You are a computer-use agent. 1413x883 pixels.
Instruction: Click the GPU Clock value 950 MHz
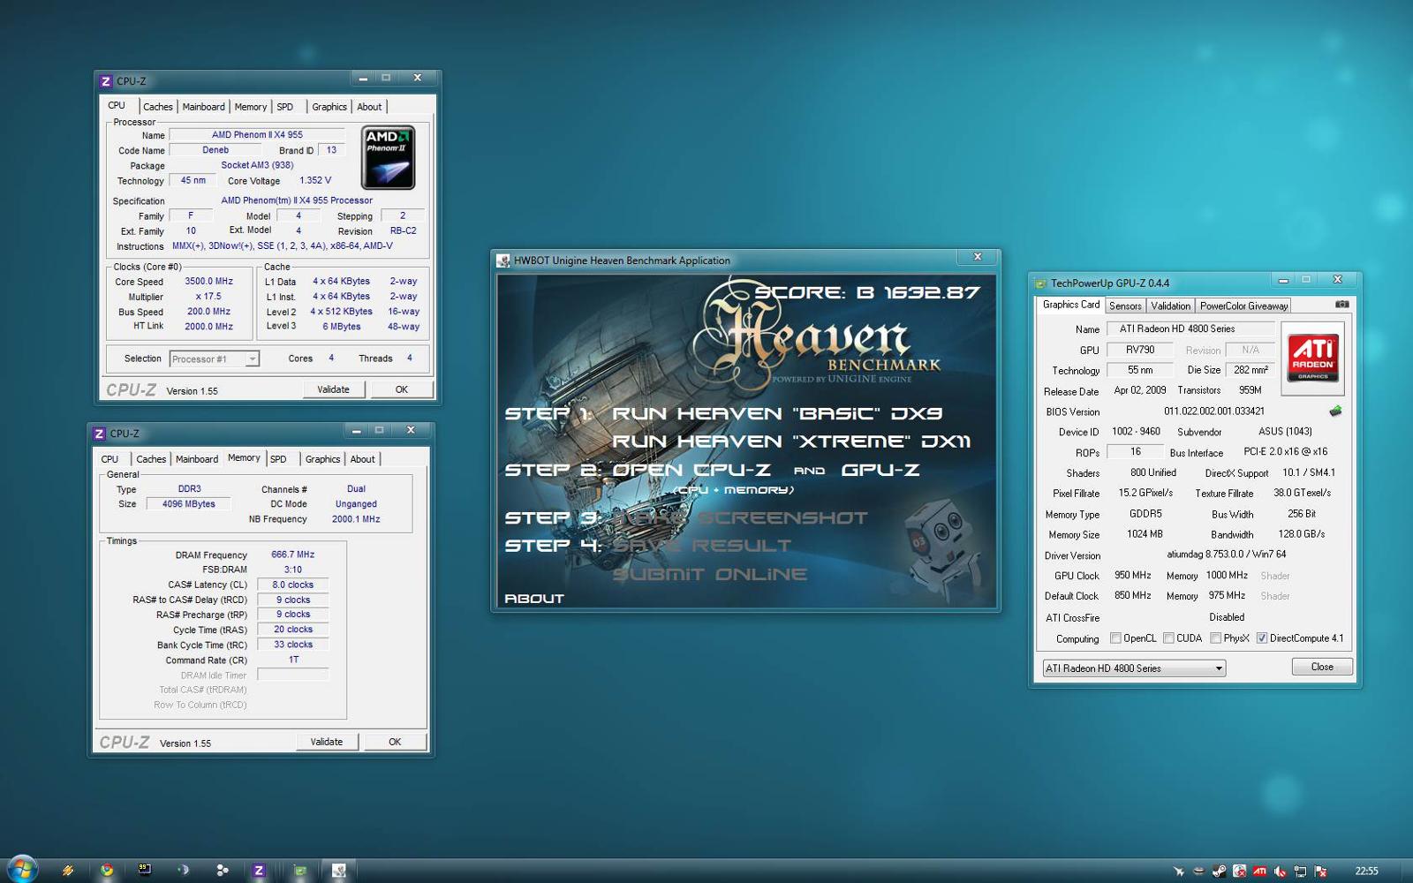point(1132,575)
